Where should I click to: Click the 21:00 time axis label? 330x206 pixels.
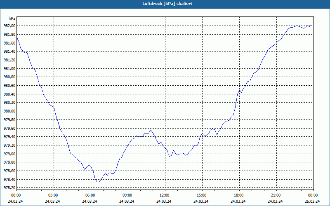coord(275,195)
